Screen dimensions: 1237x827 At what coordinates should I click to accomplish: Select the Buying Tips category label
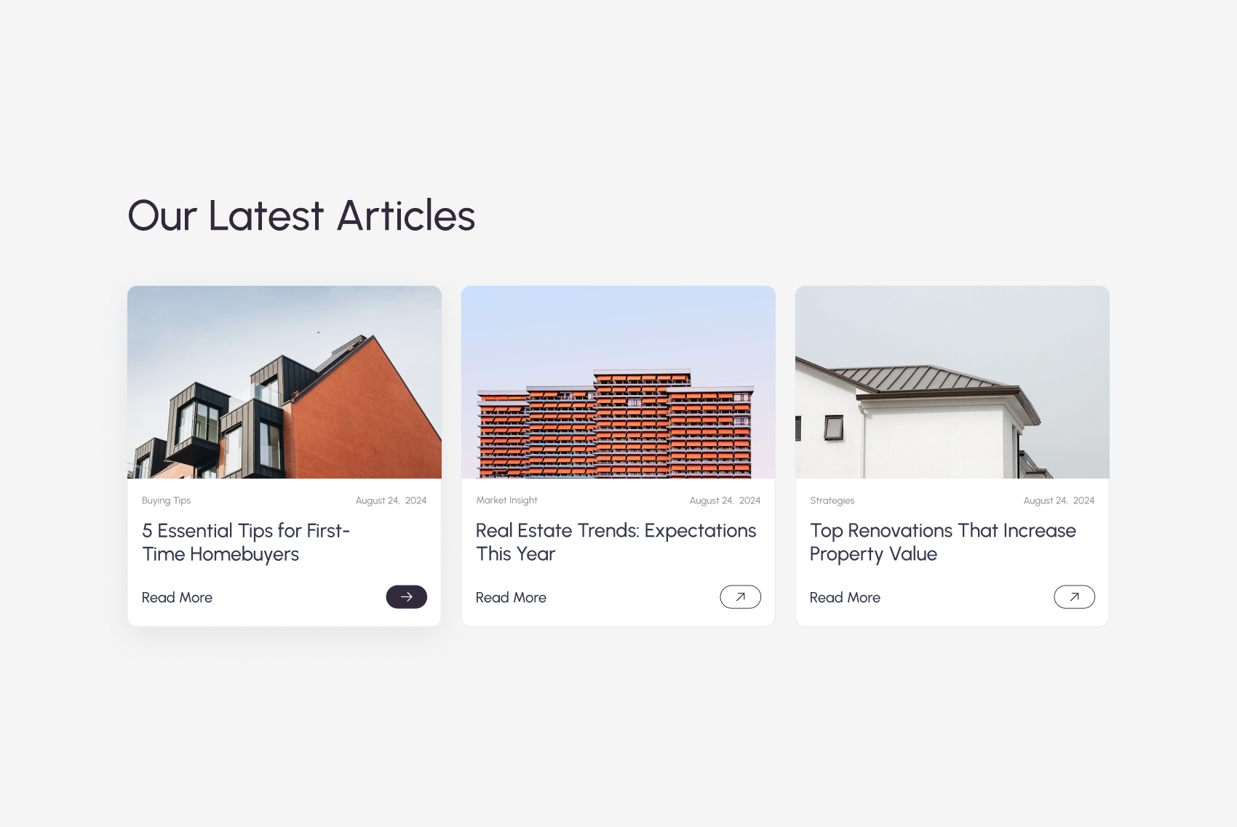[x=166, y=500]
